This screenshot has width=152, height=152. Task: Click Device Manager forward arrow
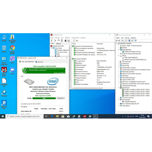click(x=119, y=41)
